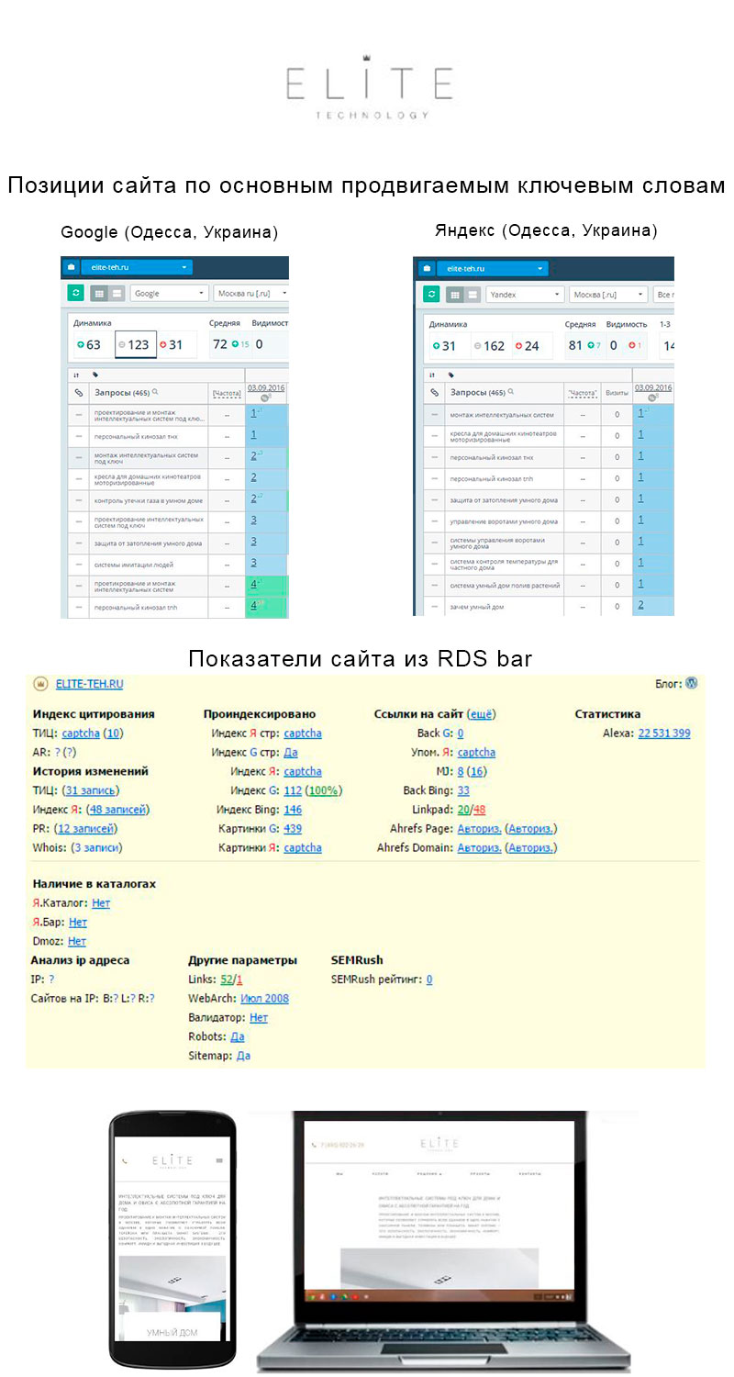The image size is (734, 1377).
Task: Open Whois '3 записи' link
Action: pyautogui.click(x=97, y=848)
